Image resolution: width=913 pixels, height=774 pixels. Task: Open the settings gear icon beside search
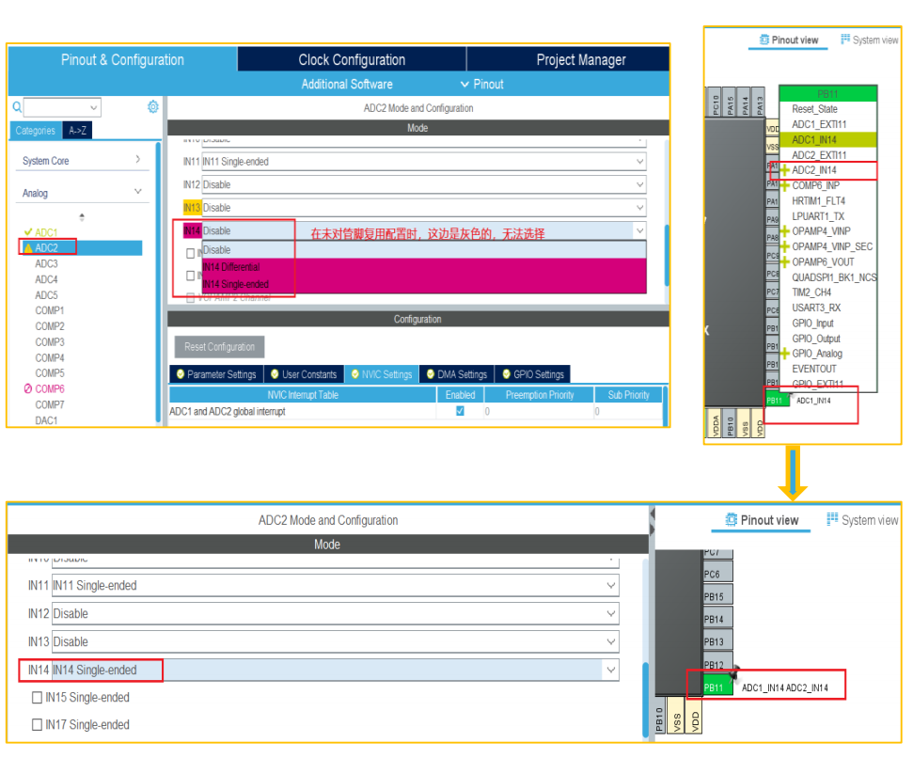coord(153,106)
